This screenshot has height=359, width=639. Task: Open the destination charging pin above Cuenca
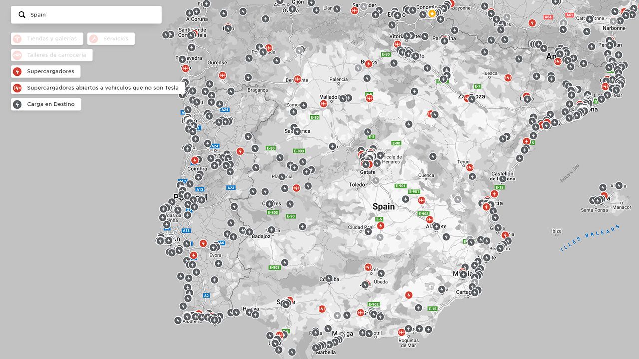[x=432, y=156]
